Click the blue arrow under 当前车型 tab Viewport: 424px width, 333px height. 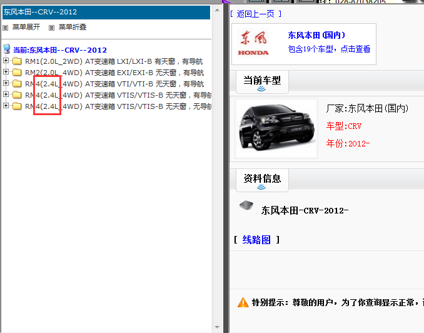point(261,89)
